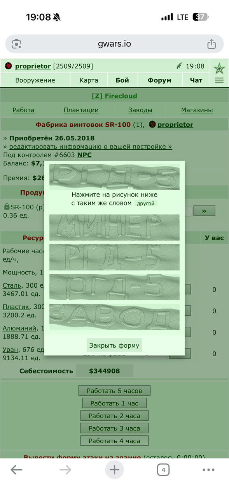Open the Вооружение menu item
The image size is (229, 499).
35,80
